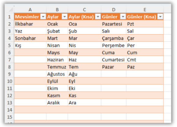This screenshot has height=127, width=177.
Task: Click the cell containing İlkbahar
Action: pos(30,24)
